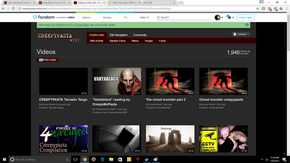This screenshot has height=163, width=290.
Task: Open User:Pokemongreen3867 posted-in link
Action: (x=115, y=112)
